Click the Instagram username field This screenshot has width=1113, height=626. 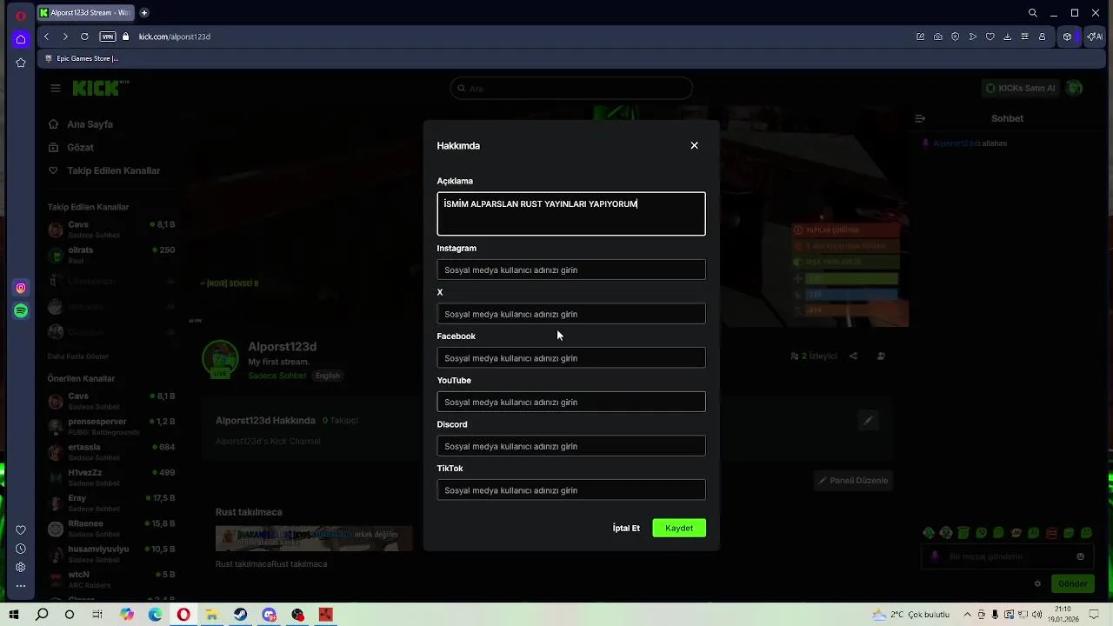(571, 270)
